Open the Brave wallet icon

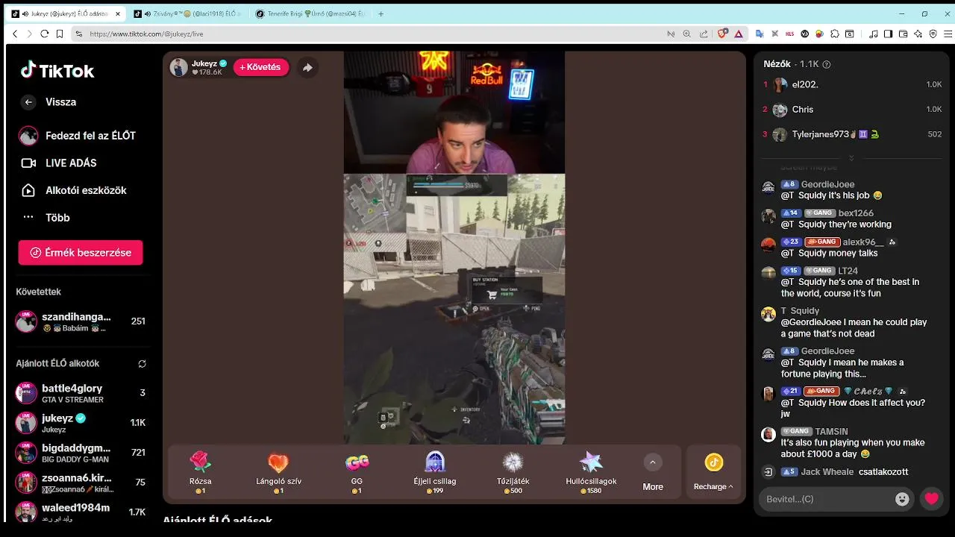point(903,34)
